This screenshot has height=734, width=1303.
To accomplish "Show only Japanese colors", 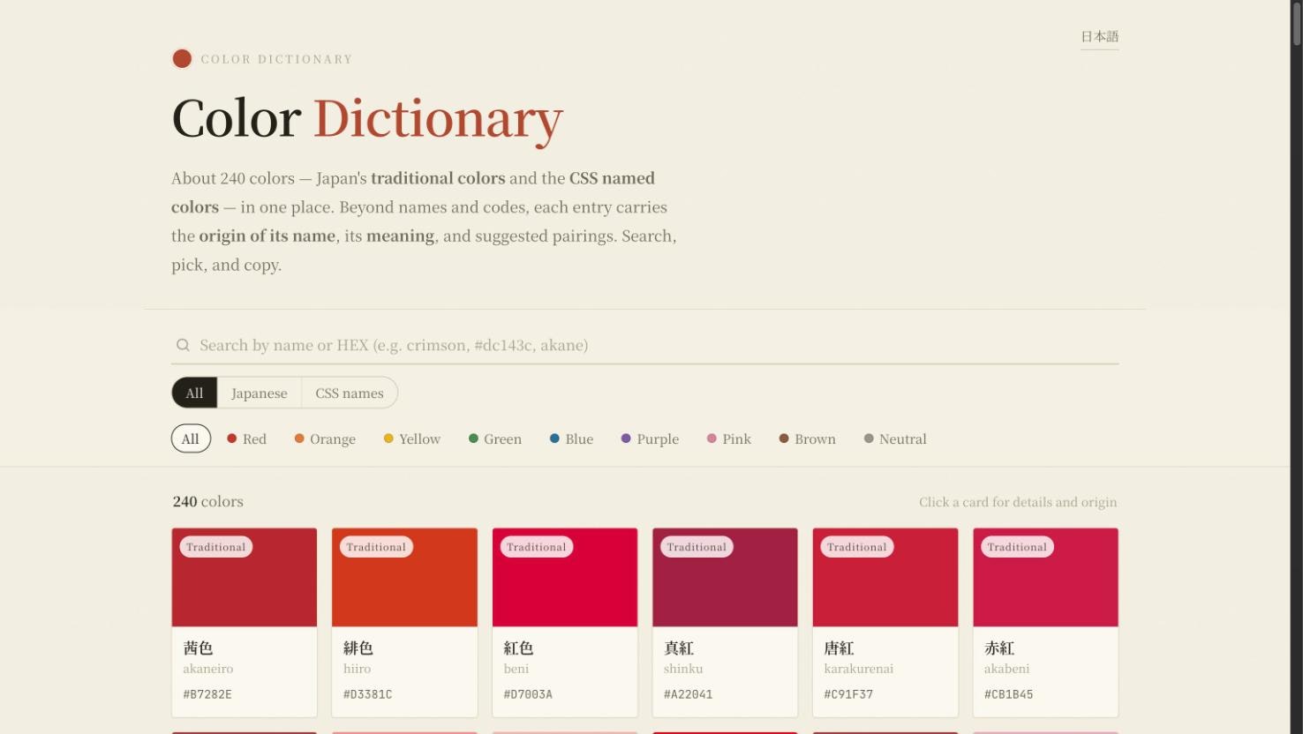I will (x=260, y=393).
